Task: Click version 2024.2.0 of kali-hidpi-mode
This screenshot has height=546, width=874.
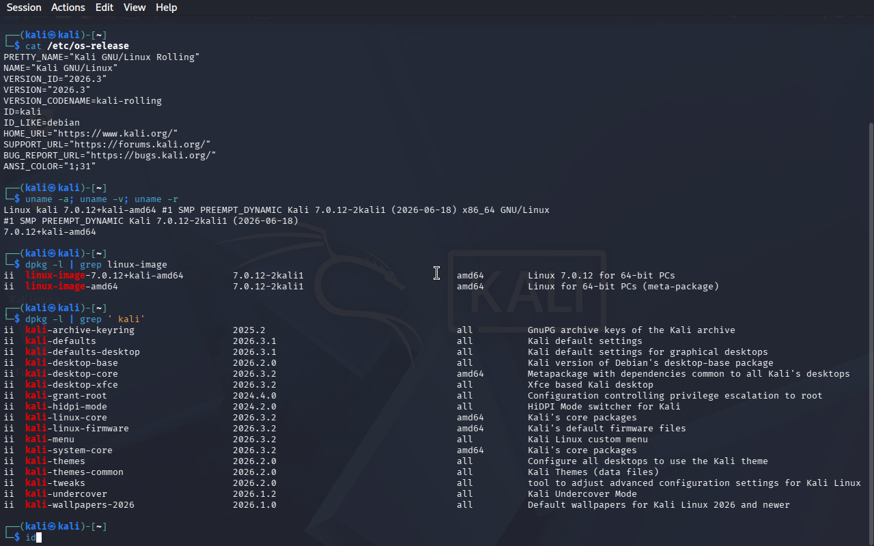Action: coord(255,407)
